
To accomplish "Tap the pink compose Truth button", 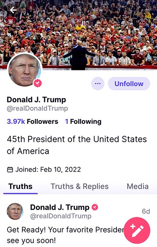I will point(137,230).
